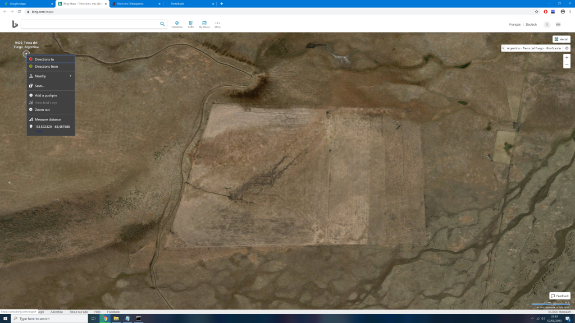Expand the Argentina breadcrumb arrow
575x323 pixels.
(x=503, y=48)
